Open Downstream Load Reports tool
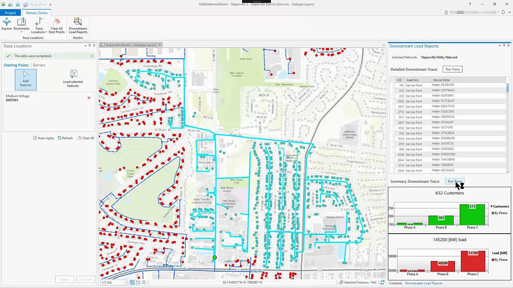 click(x=78, y=26)
